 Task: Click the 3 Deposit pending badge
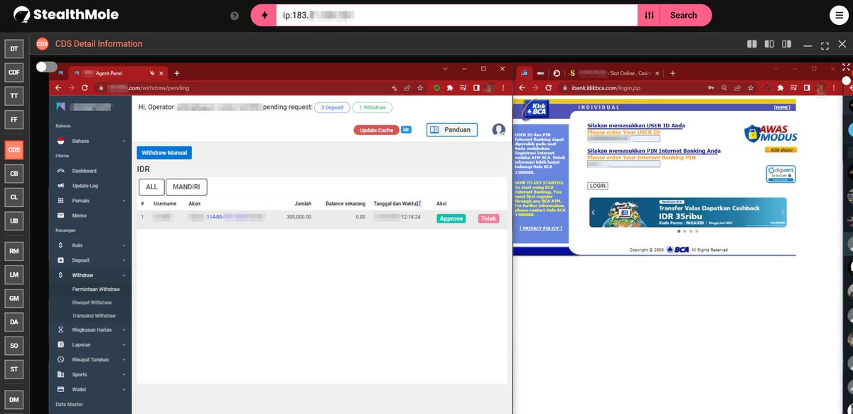point(332,107)
